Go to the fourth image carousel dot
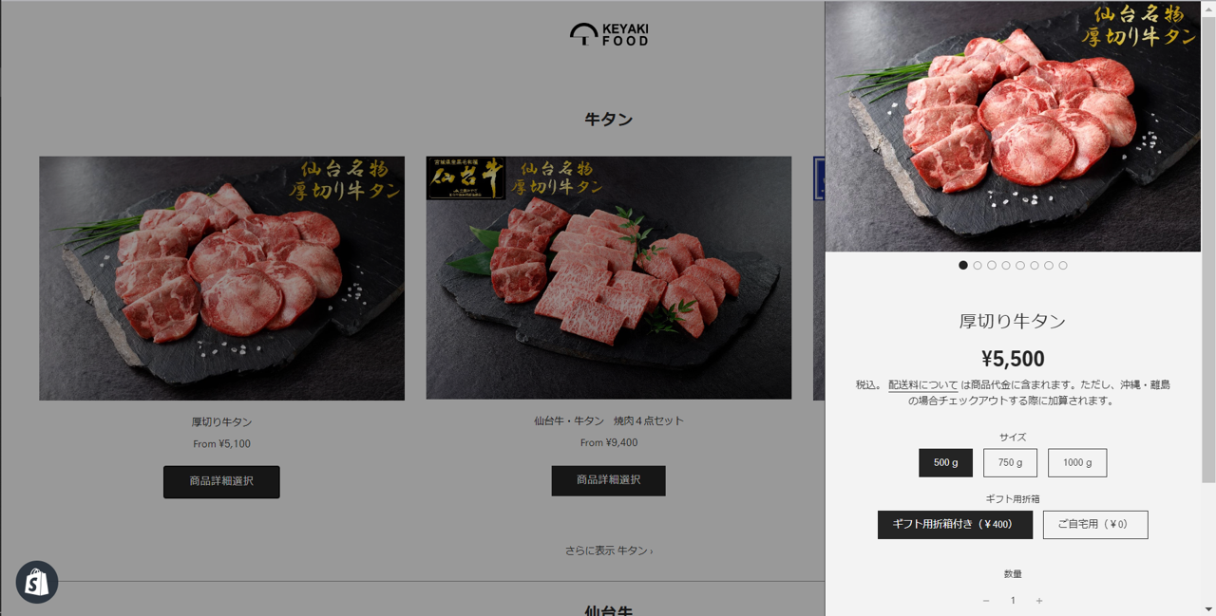This screenshot has width=1216, height=616. point(1006,266)
